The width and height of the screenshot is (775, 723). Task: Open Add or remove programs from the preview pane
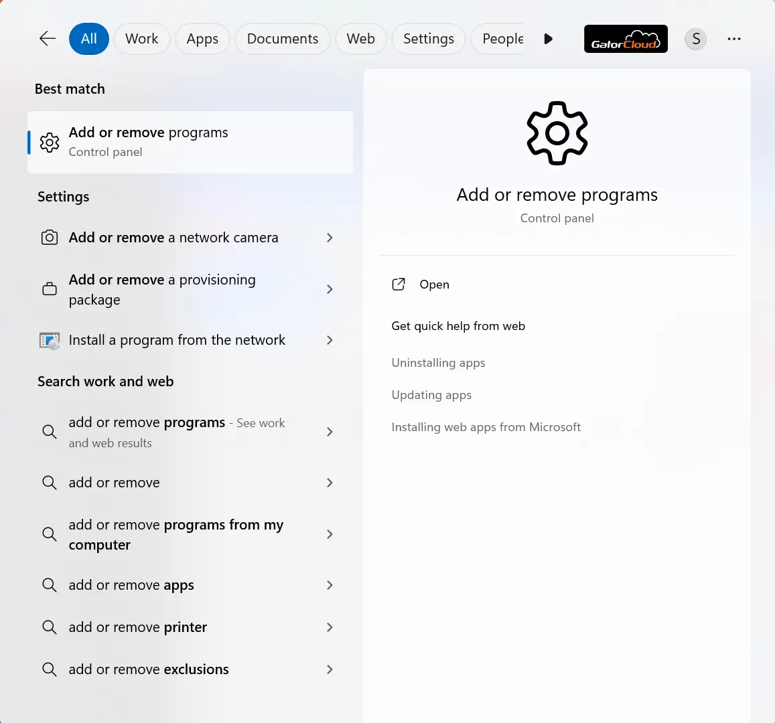click(434, 285)
